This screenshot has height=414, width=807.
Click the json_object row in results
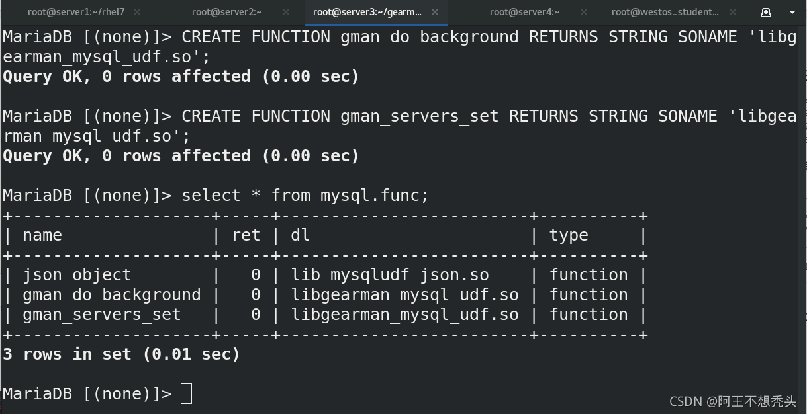(x=325, y=275)
